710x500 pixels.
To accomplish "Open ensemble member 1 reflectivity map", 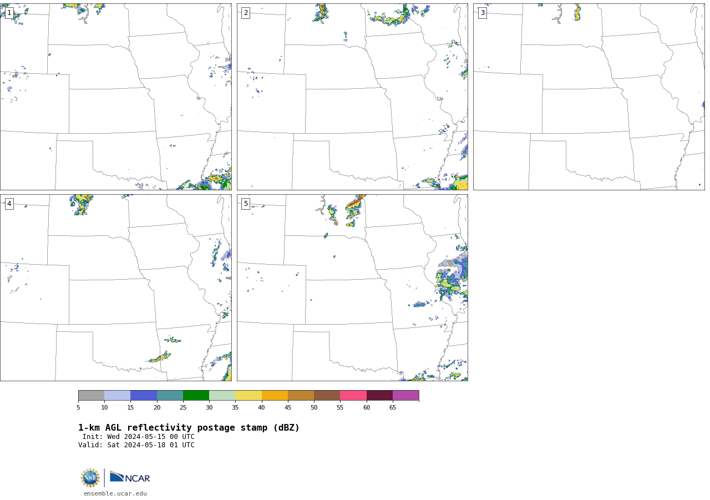I will pyautogui.click(x=115, y=97).
